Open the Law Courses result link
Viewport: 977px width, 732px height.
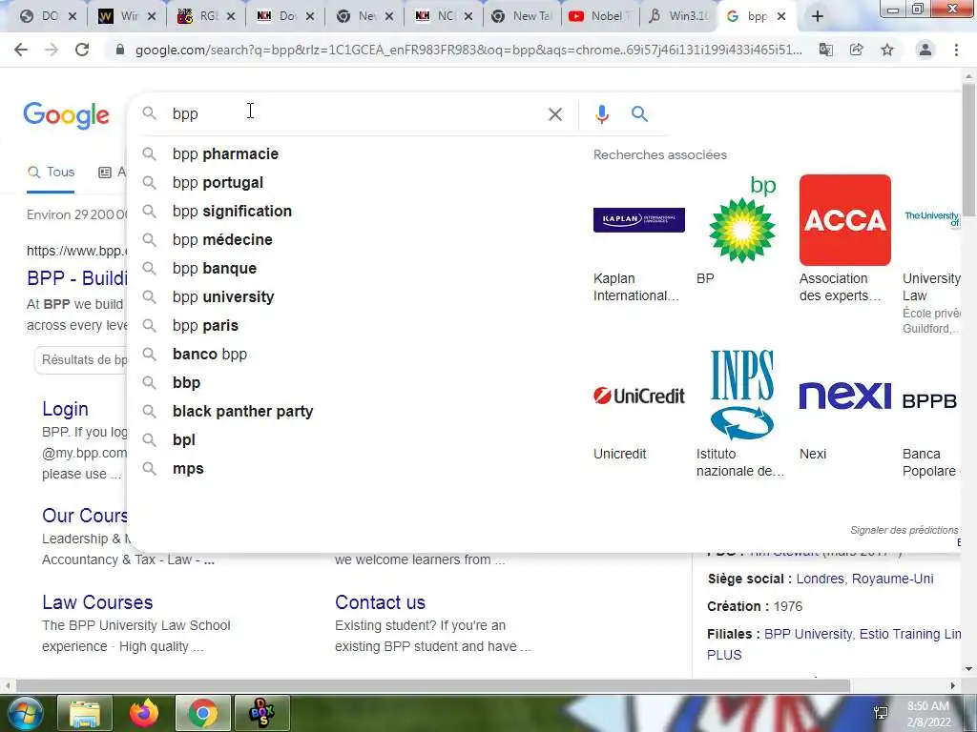point(97,602)
